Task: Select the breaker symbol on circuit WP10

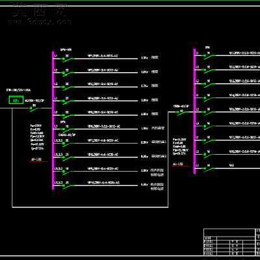Action: click(x=68, y=186)
